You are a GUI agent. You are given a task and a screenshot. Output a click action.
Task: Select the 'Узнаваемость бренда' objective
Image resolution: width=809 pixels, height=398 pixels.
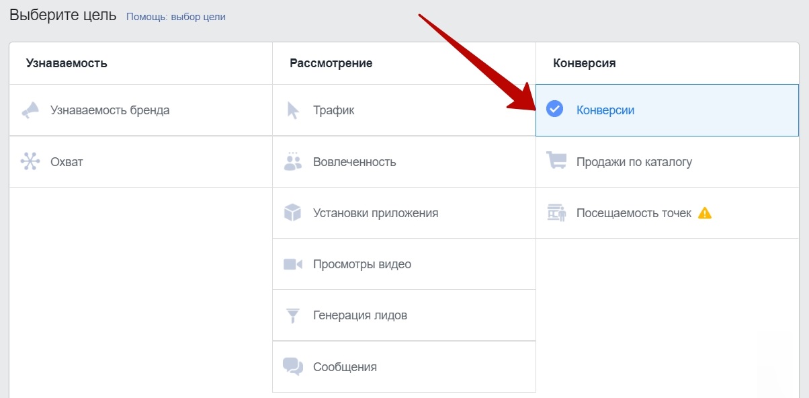(141, 110)
